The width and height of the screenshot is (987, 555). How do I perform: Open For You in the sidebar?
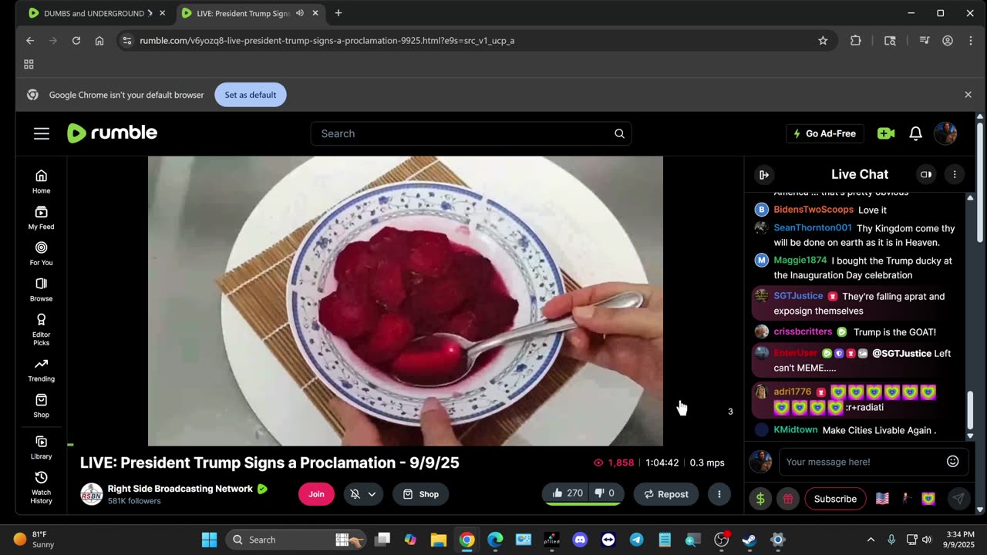tap(42, 254)
